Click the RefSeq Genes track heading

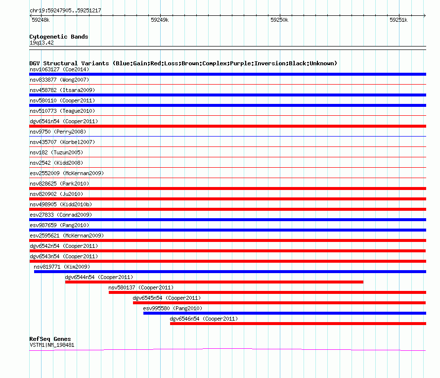point(50,339)
